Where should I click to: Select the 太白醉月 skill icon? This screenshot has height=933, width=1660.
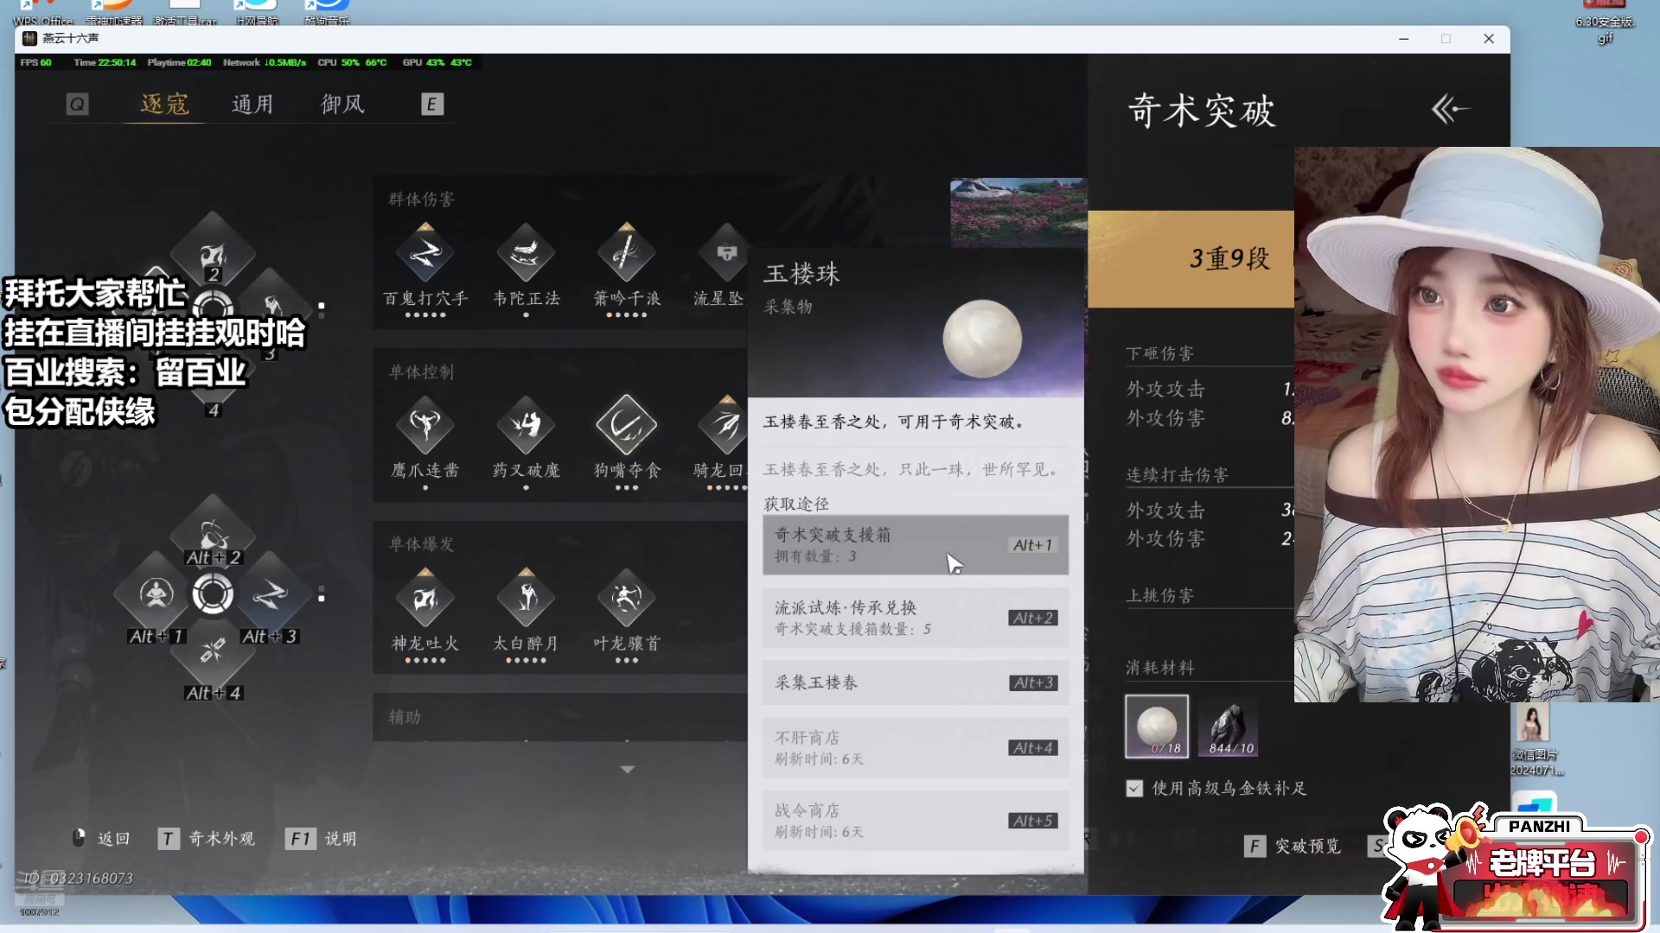pos(526,598)
